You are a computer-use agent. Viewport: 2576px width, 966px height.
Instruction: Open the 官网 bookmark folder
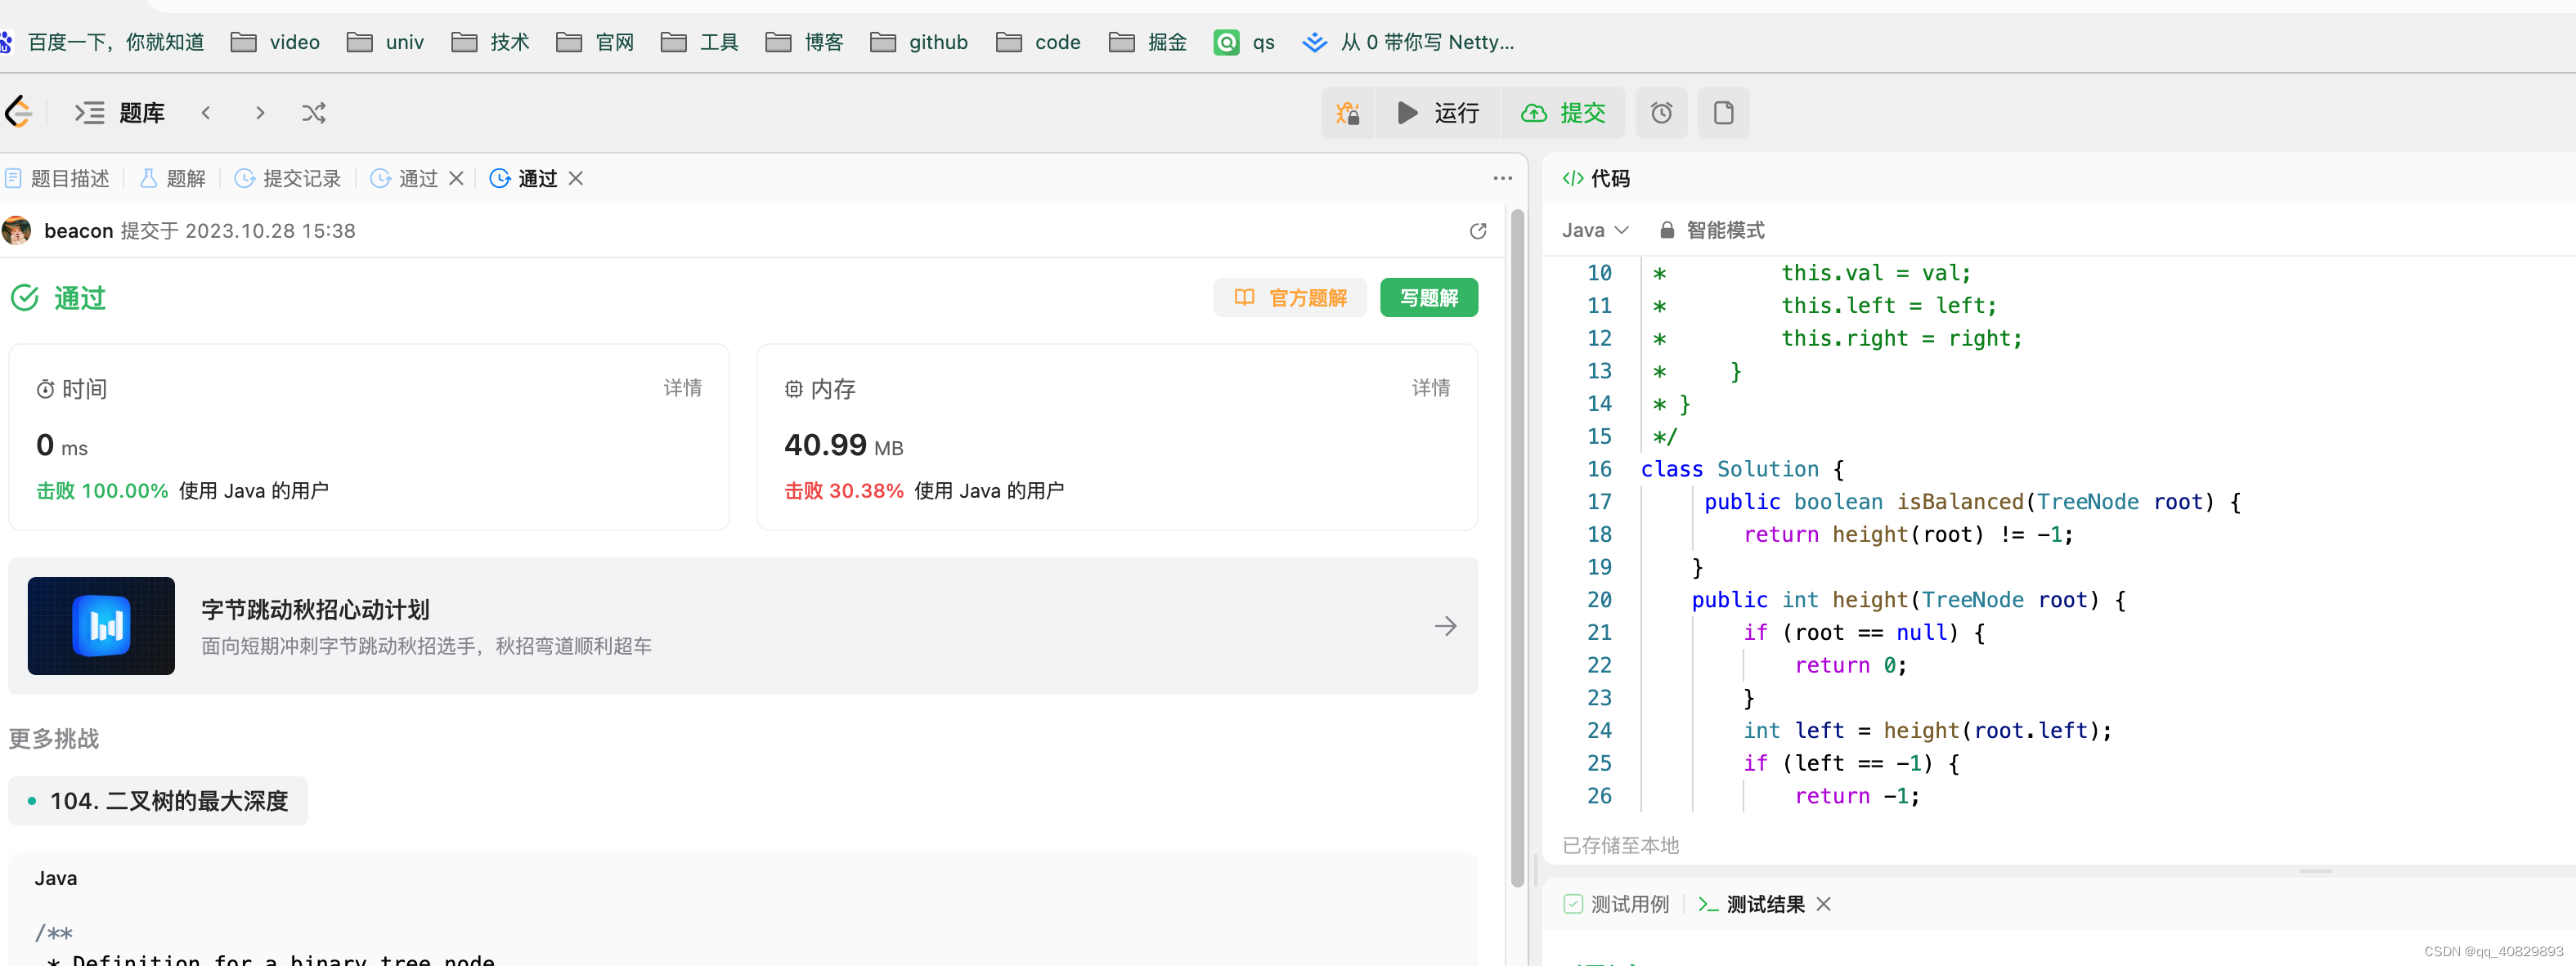point(595,42)
